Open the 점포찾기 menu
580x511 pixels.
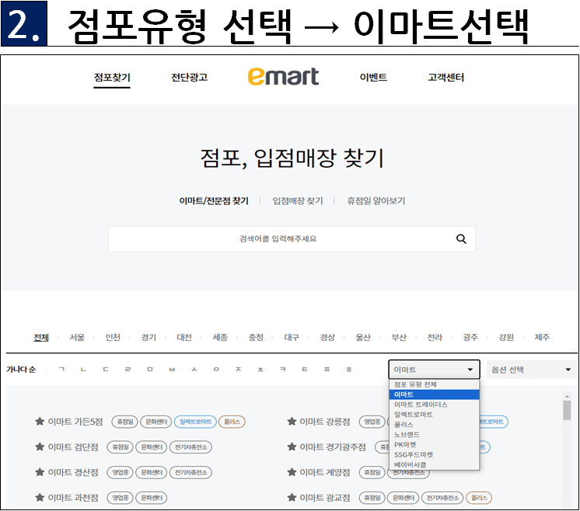(112, 78)
